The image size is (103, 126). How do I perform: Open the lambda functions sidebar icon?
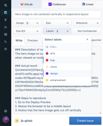point(5,42)
